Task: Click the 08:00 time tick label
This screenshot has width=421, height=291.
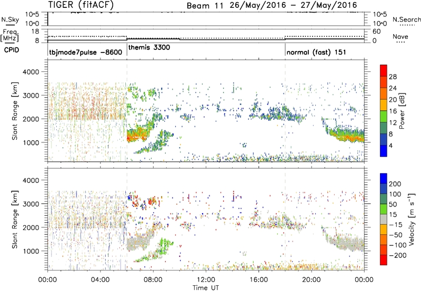Action: click(x=153, y=280)
